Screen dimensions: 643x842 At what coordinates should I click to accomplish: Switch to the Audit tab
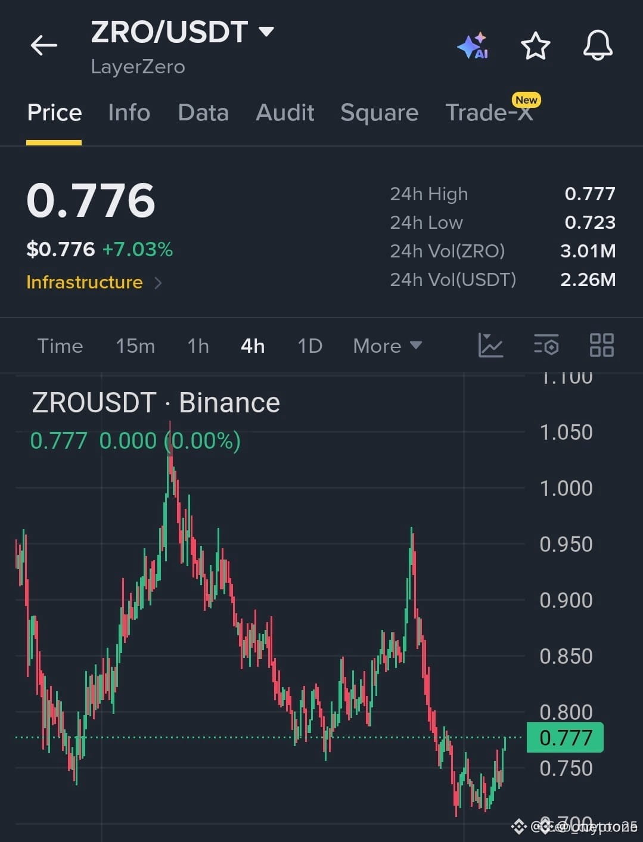coord(285,113)
